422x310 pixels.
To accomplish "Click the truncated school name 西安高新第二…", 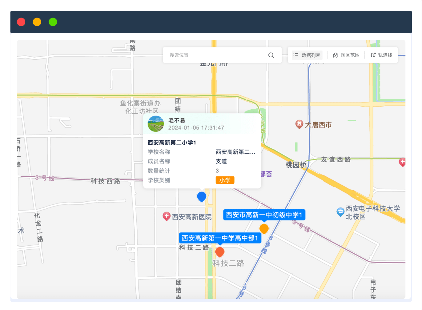I will [x=235, y=152].
